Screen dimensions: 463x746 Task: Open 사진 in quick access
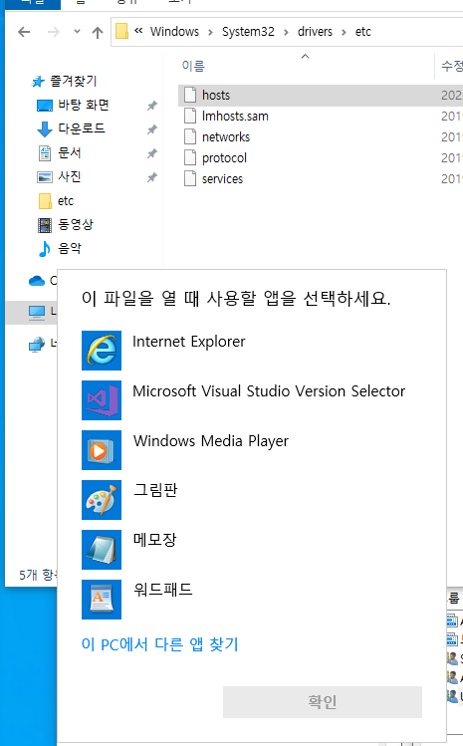[70, 176]
